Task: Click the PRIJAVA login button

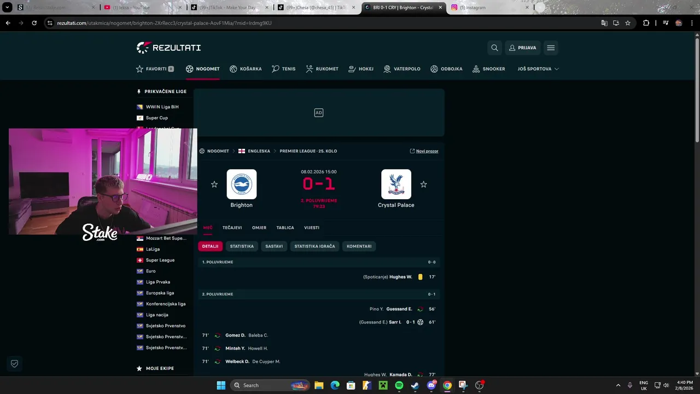Action: [522, 48]
